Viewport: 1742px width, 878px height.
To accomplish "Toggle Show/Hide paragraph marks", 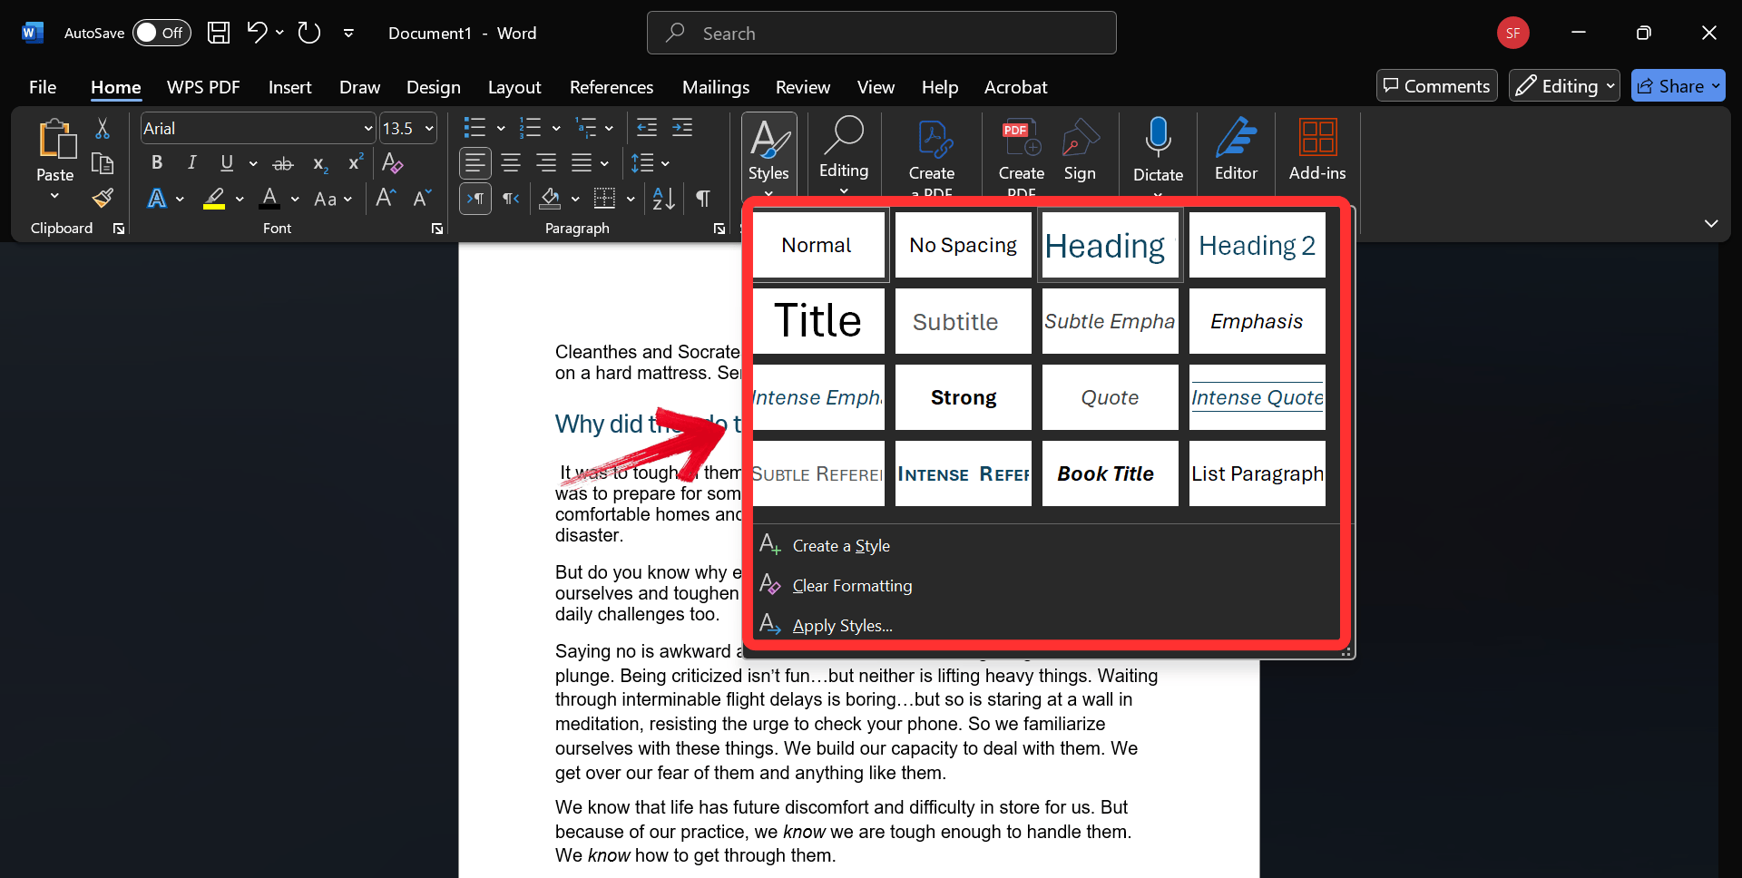I will pyautogui.click(x=703, y=199).
